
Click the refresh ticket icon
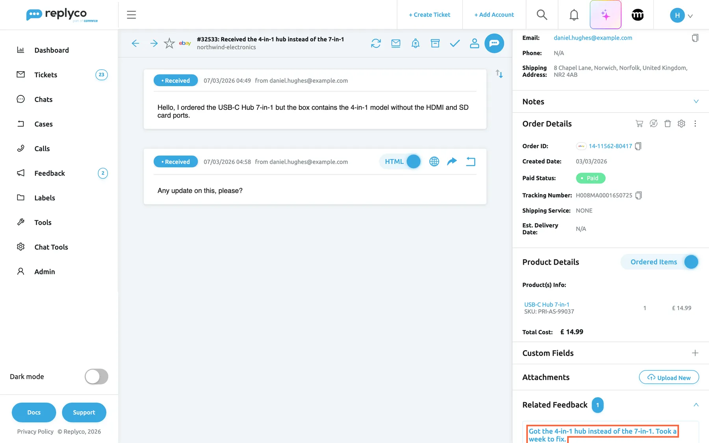pyautogui.click(x=376, y=43)
